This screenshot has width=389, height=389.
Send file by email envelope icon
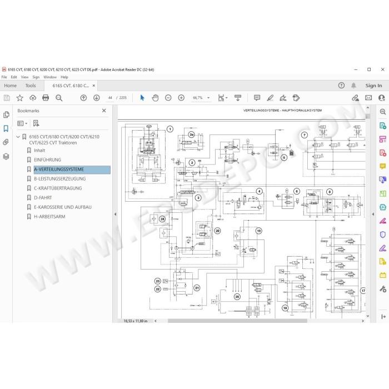pyautogui.click(x=368, y=98)
